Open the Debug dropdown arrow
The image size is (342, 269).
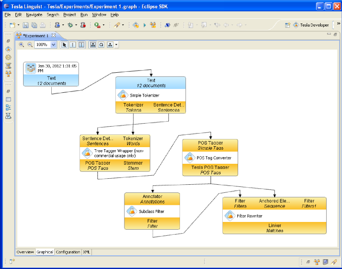tap(76, 25)
